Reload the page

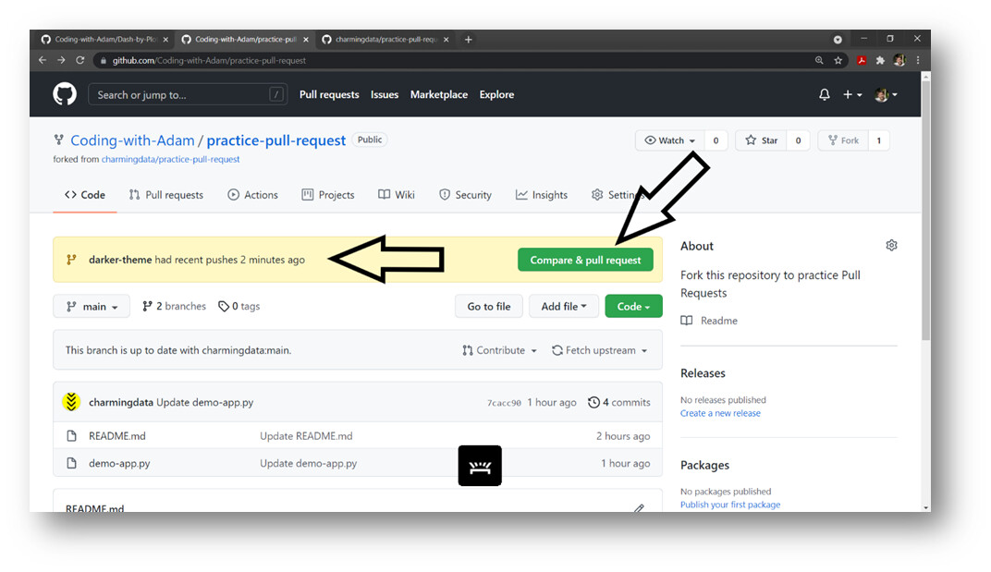pyautogui.click(x=80, y=60)
